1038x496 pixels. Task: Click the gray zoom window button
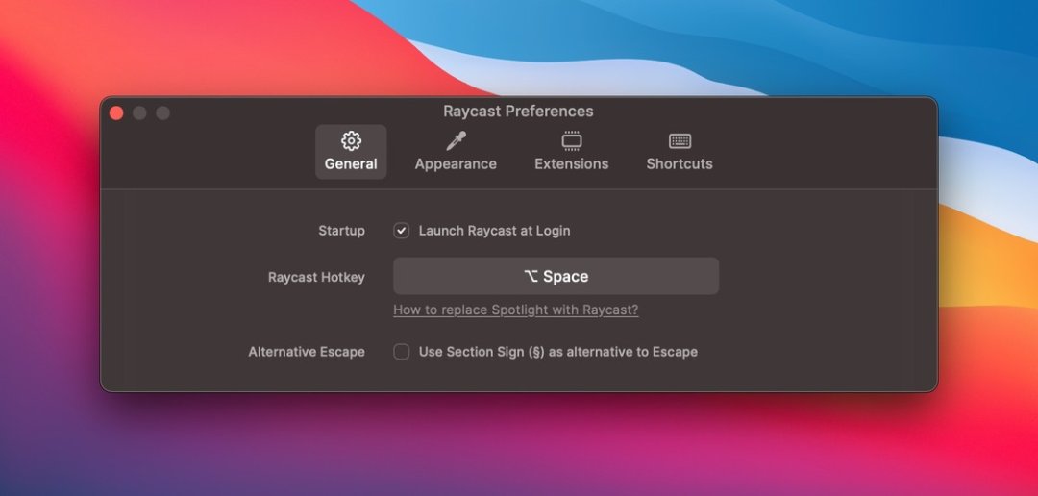point(162,113)
